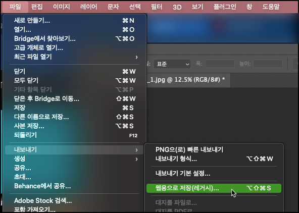
Task: Open the 창 menu
Action: click(250, 7)
